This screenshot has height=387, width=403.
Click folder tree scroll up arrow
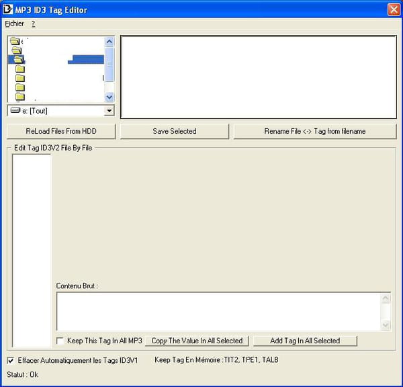(109, 42)
